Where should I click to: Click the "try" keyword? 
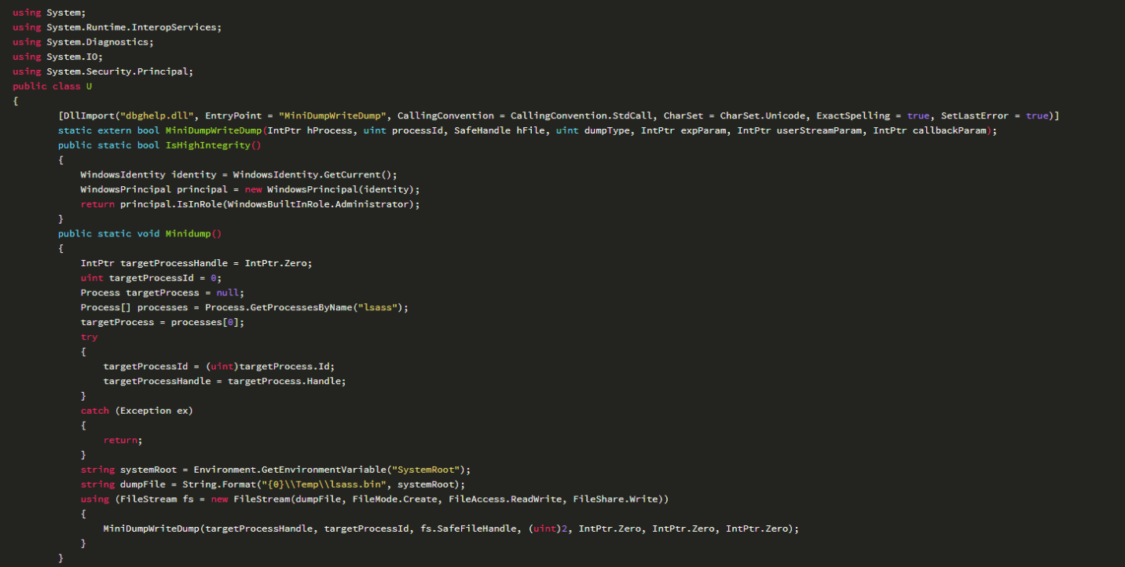click(89, 338)
